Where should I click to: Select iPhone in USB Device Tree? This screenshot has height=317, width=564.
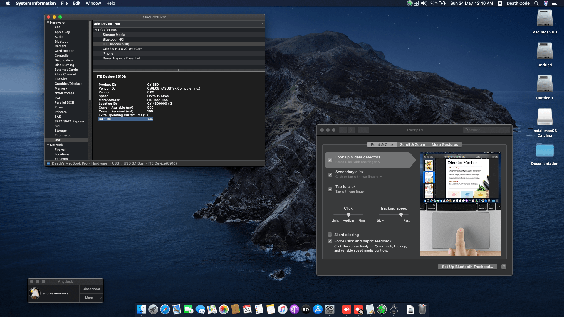(179, 53)
